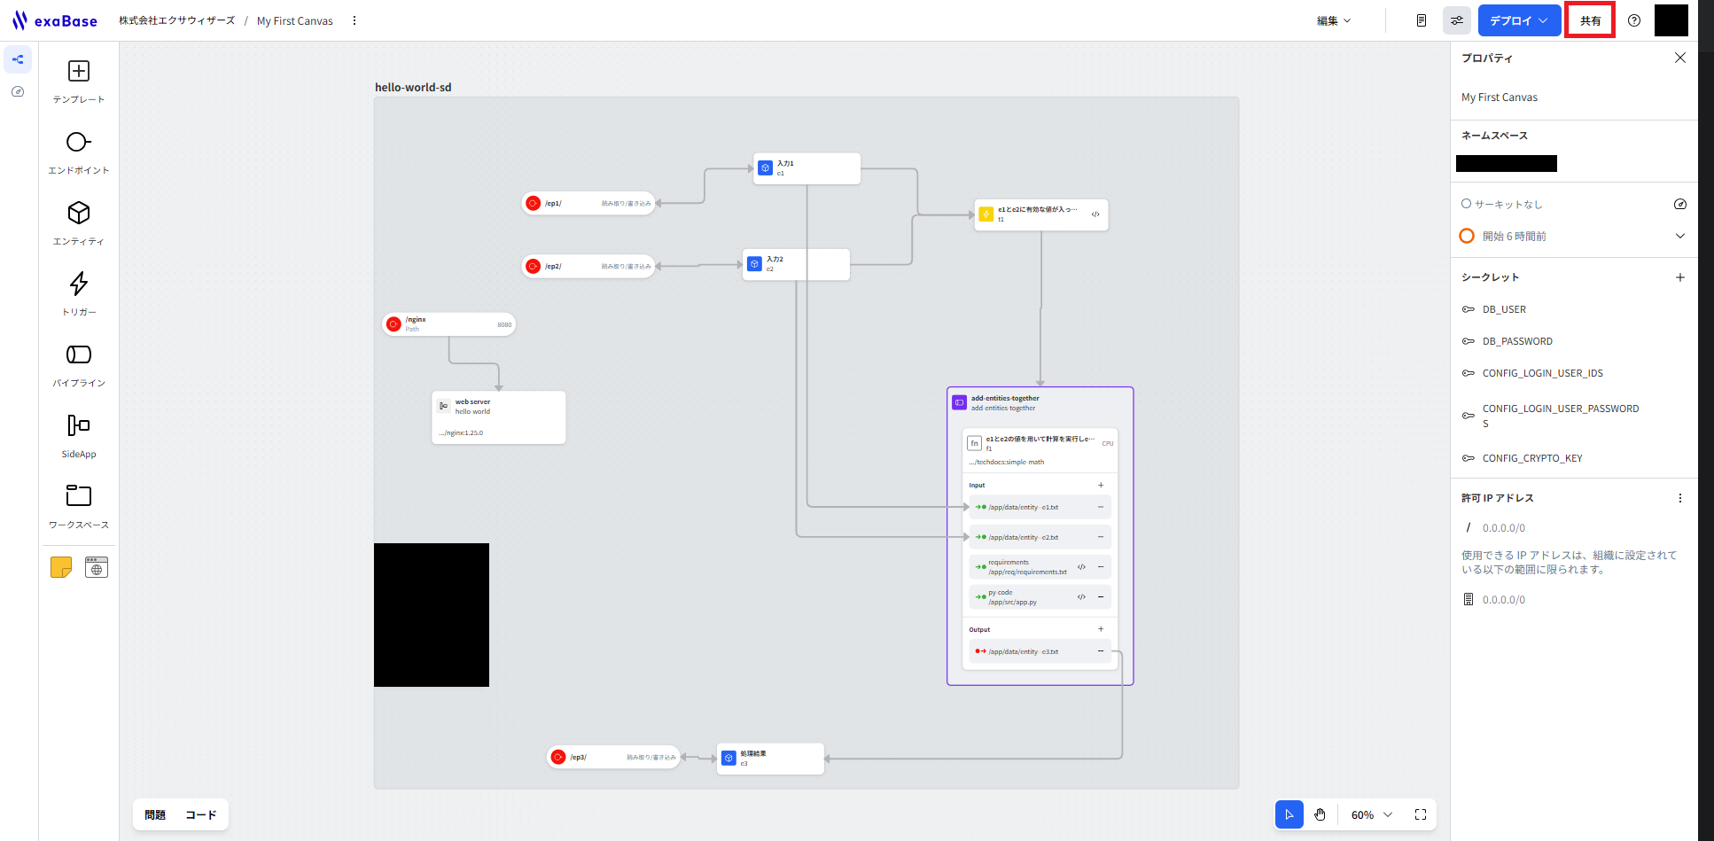Switch to the コード tab
Viewport: 1714px width, 841px height.
coord(201,814)
